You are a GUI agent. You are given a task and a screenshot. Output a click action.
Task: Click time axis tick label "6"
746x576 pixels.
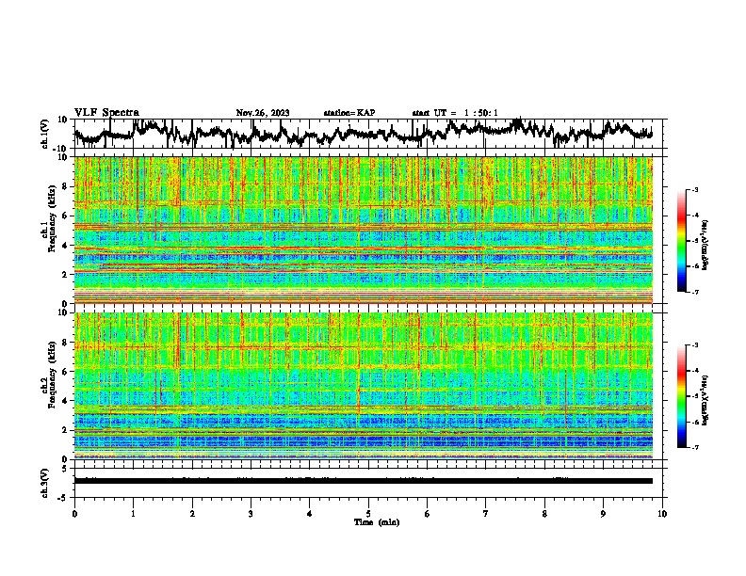click(427, 514)
